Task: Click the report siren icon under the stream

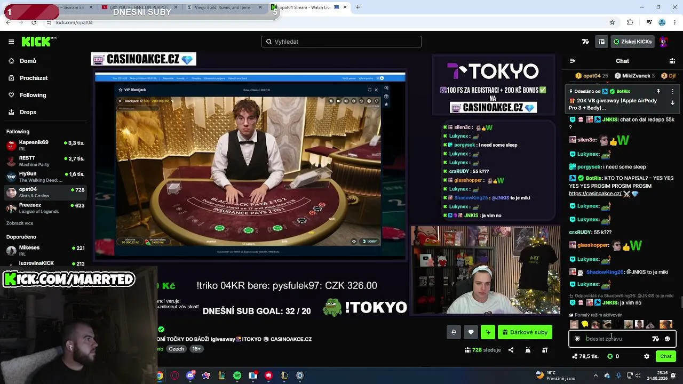Action: coord(528,350)
